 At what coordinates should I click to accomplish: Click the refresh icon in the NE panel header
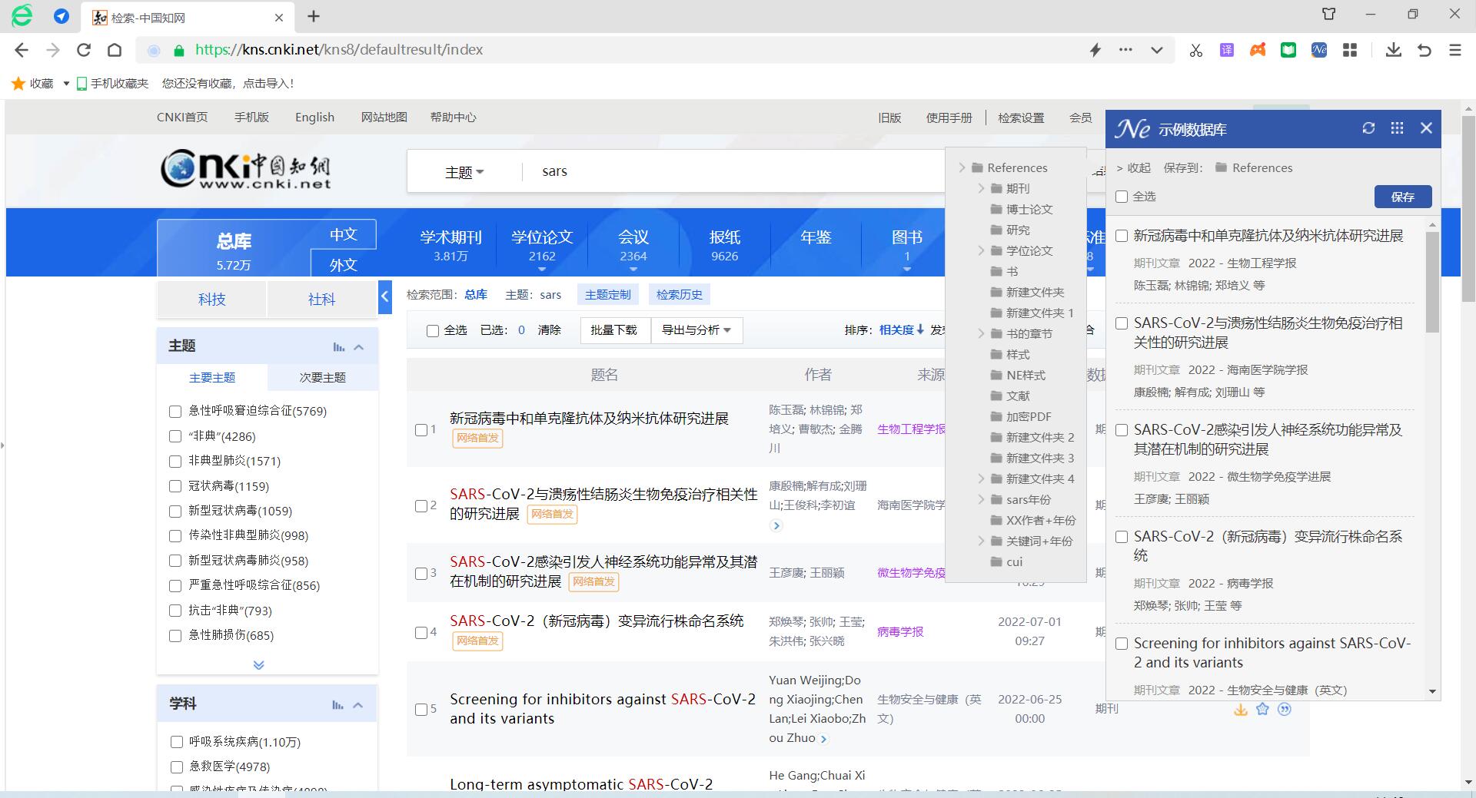coord(1368,128)
